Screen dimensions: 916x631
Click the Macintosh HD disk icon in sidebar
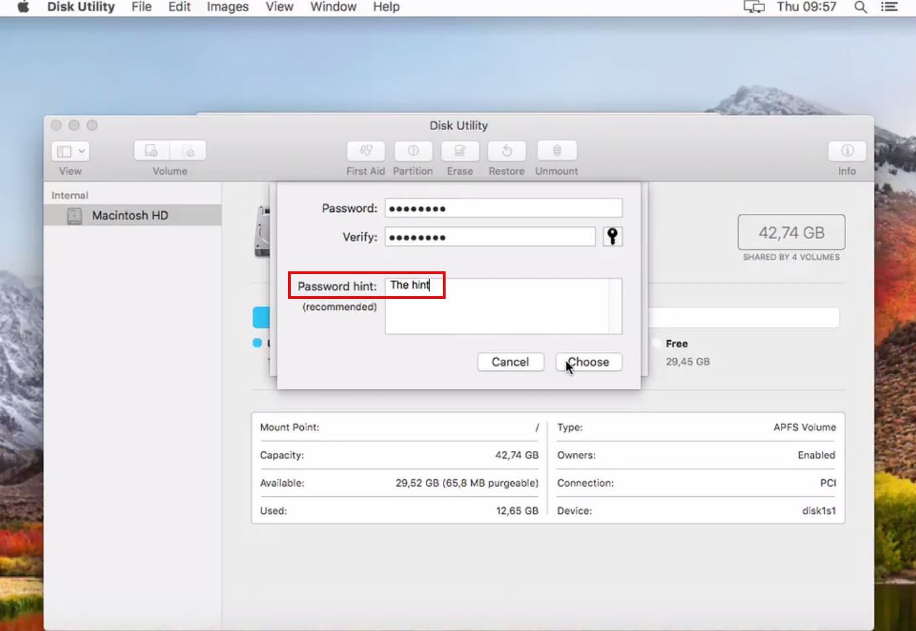click(74, 216)
